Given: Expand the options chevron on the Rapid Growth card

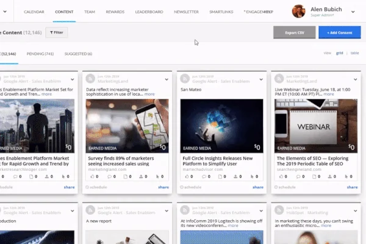Looking at the screenshot, I should [73, 80].
